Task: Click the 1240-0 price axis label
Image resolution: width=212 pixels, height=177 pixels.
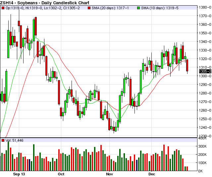Action: [205, 127]
